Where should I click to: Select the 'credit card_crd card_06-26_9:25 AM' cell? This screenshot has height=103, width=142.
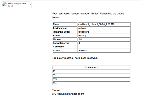(104, 24)
